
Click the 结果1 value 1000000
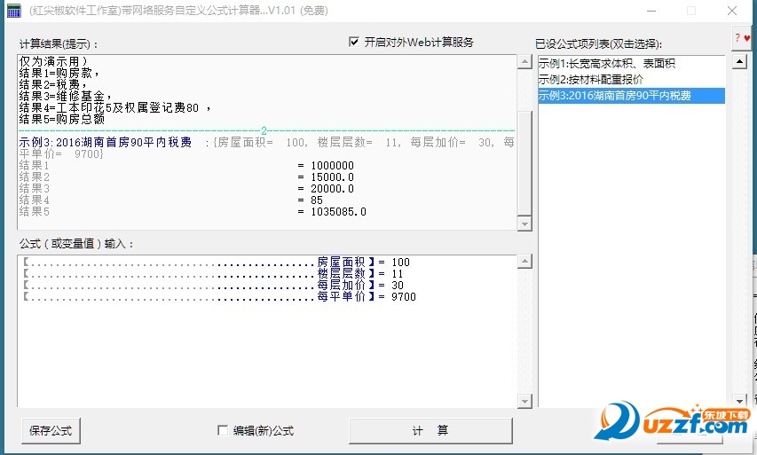332,166
